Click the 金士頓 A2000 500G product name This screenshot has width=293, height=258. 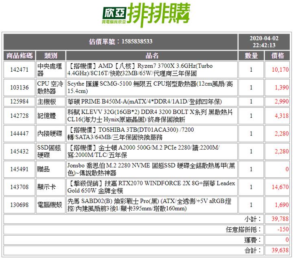tap(144, 151)
